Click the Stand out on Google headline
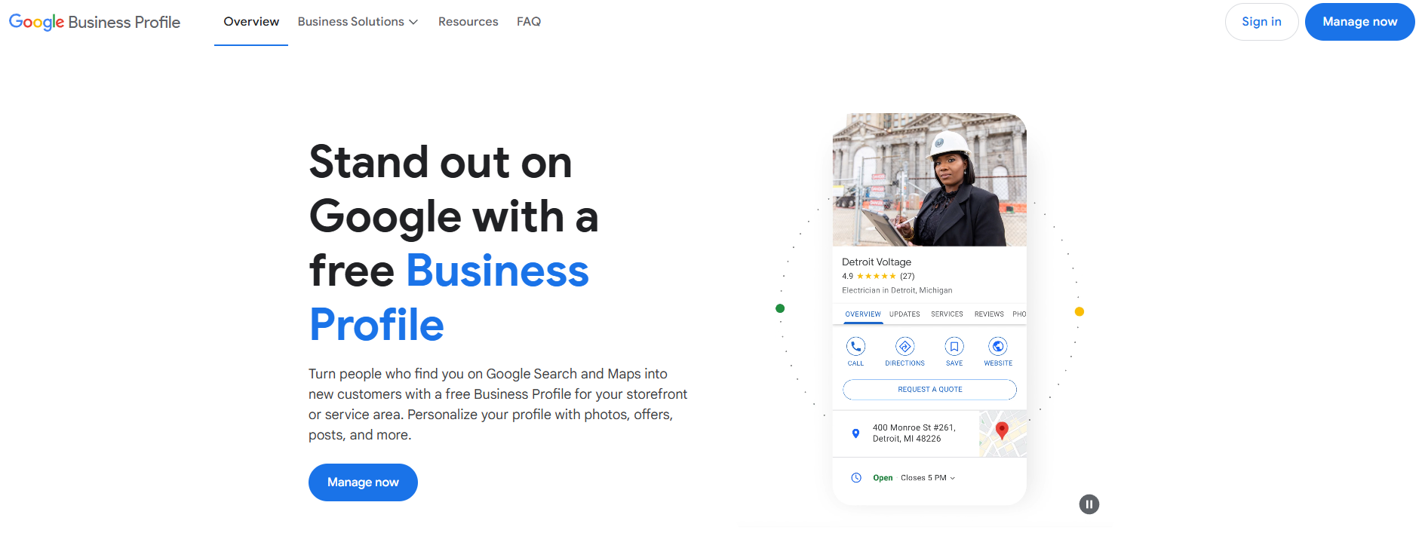The width and height of the screenshot is (1425, 539). (454, 243)
